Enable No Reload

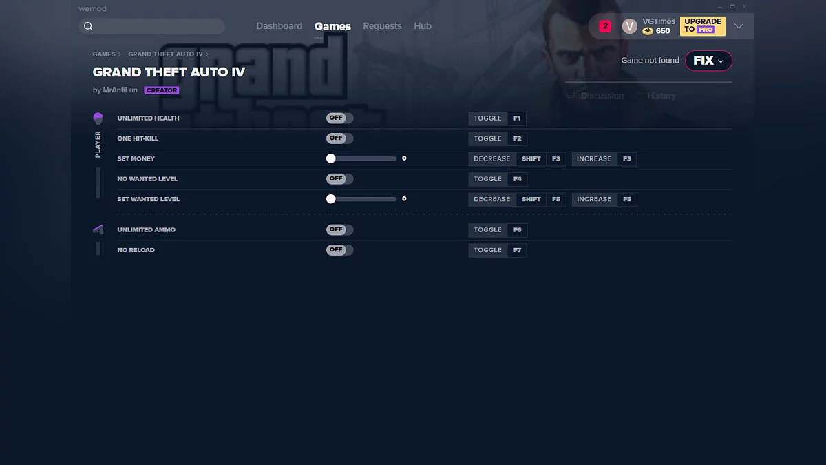339,249
